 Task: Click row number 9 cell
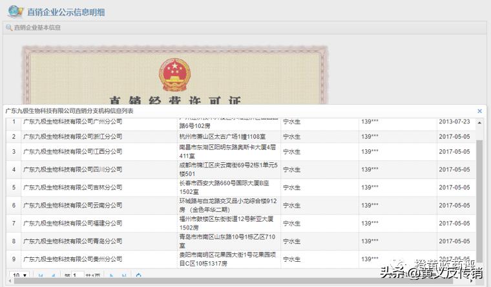coord(14,259)
